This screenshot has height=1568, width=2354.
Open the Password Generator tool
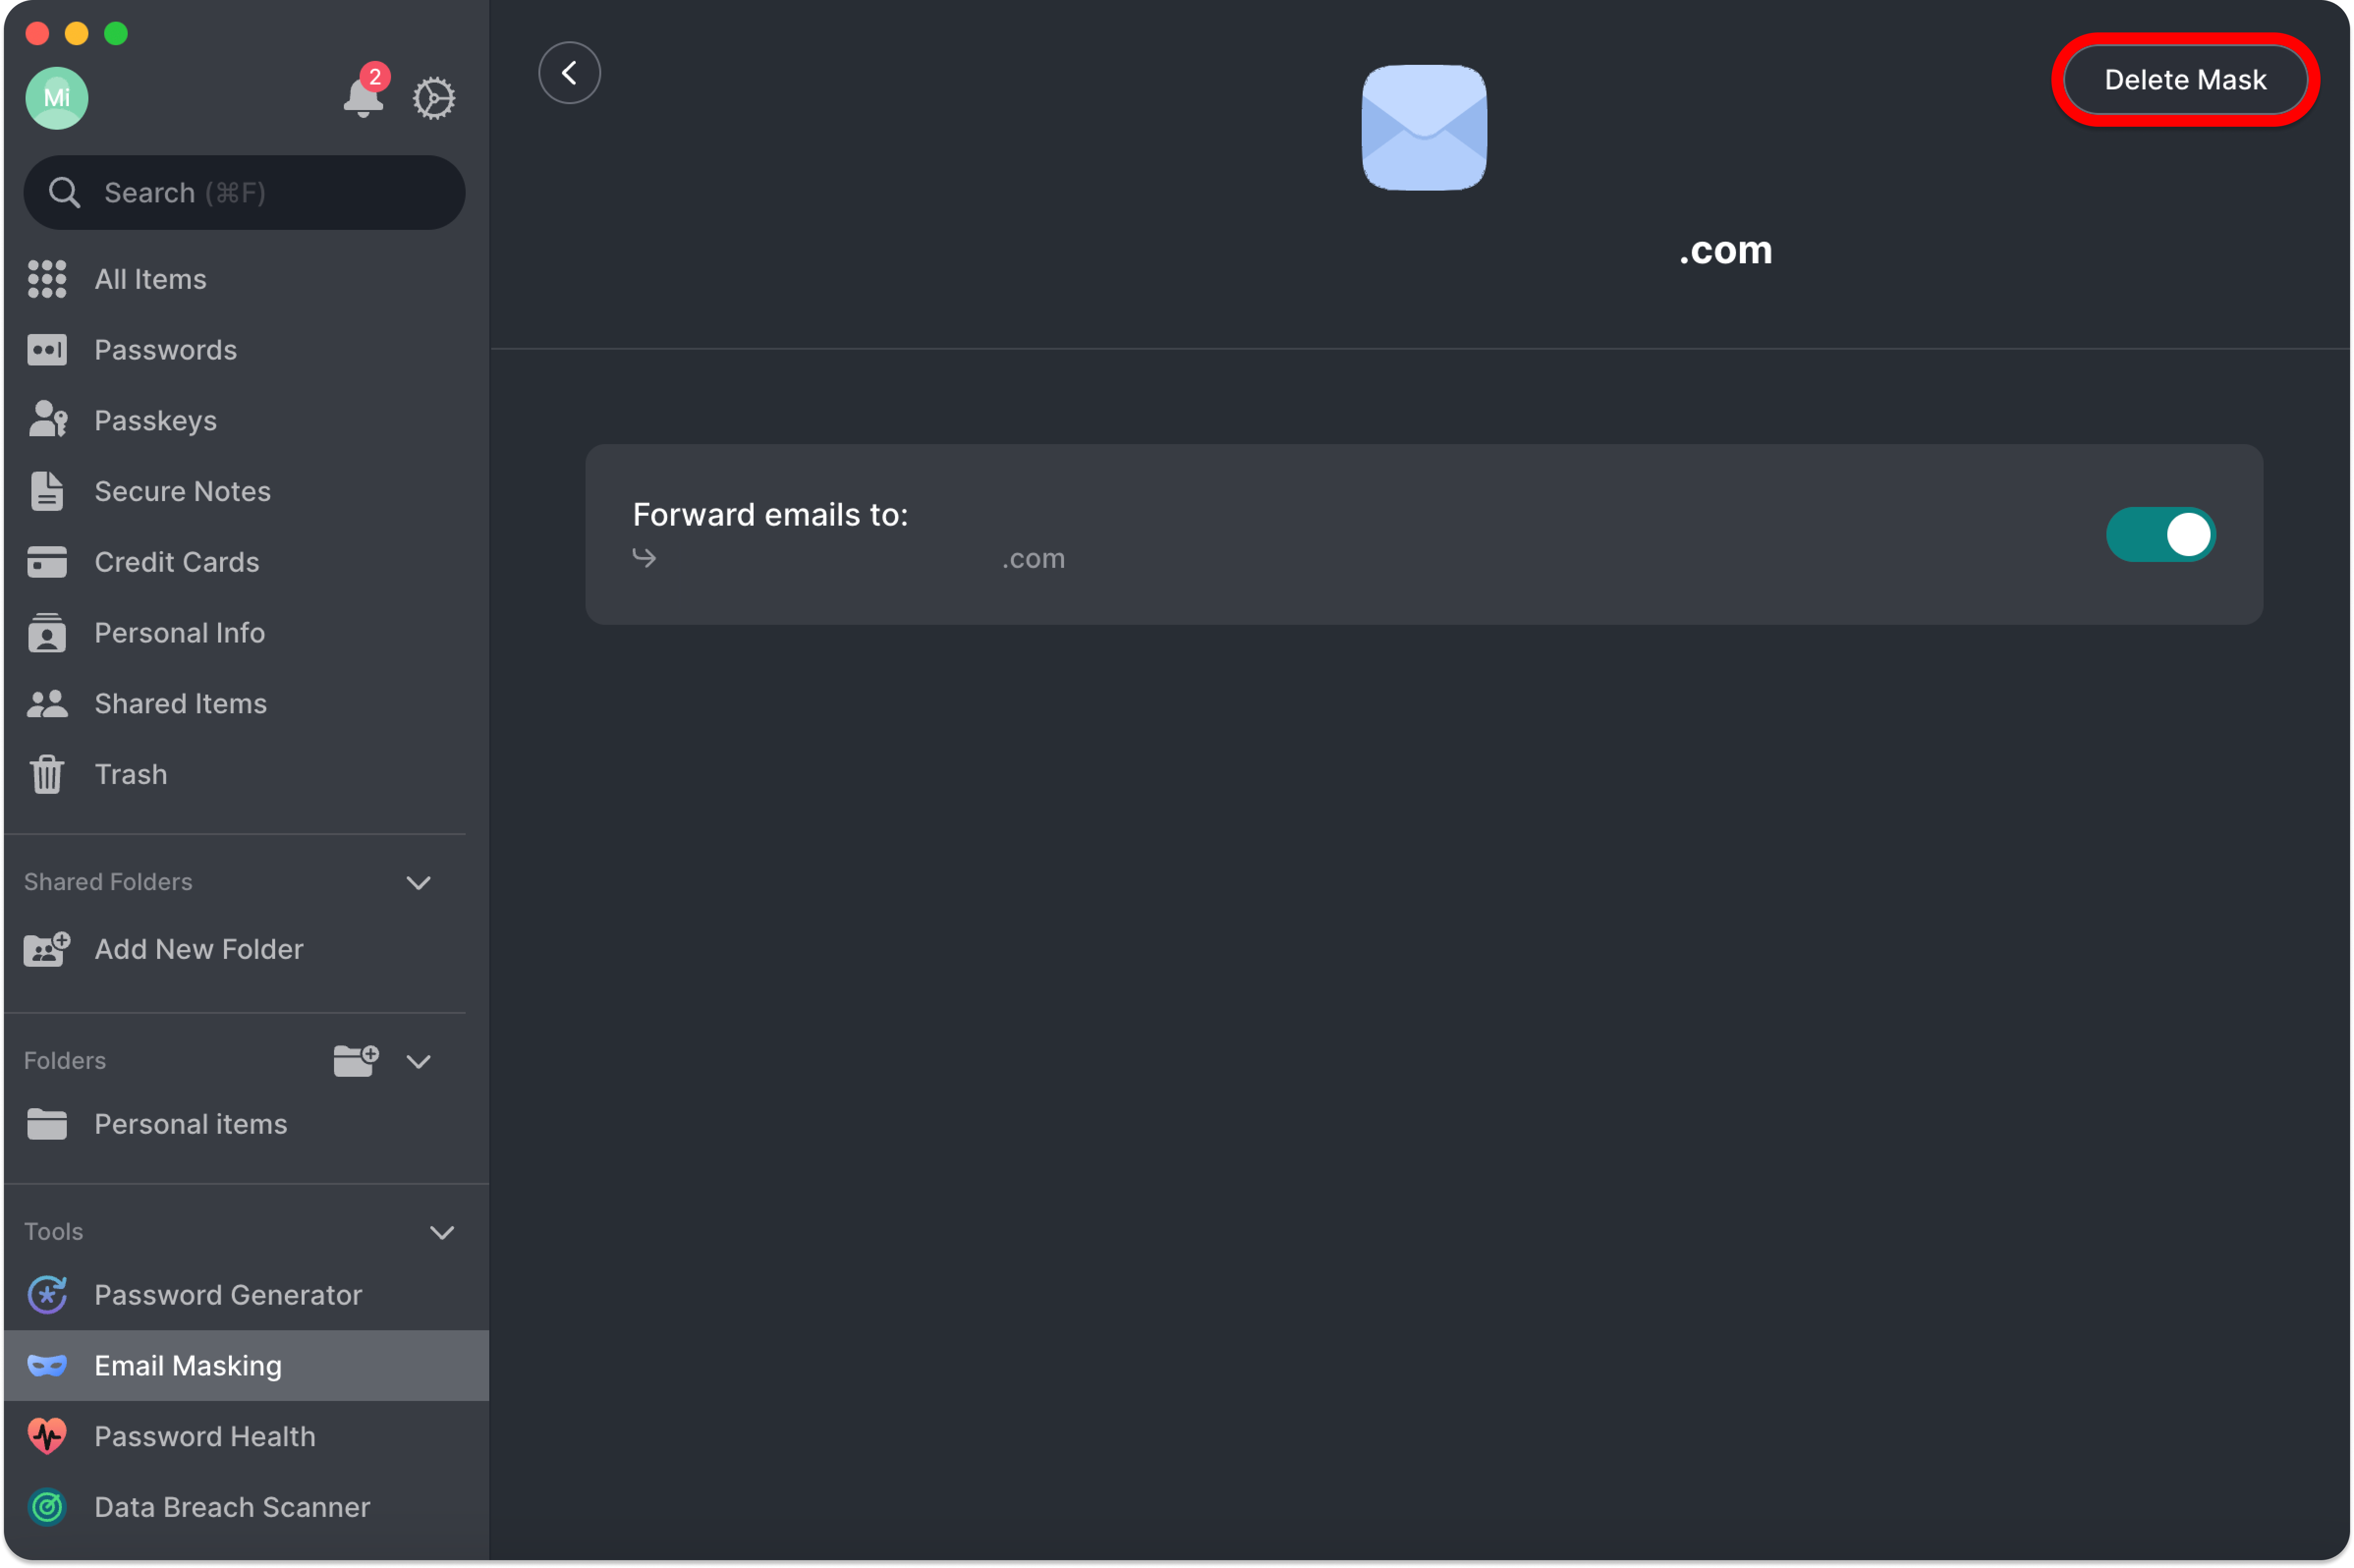[228, 1294]
